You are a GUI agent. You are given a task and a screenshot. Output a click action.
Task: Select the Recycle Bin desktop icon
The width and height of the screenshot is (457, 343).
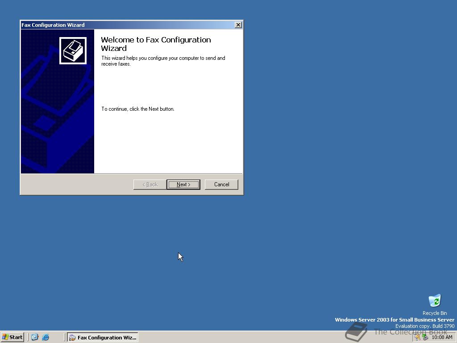(435, 305)
